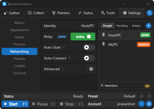The height and width of the screenshot is (109, 154).
Task: Switch to the Gather tab
Action: coord(12,13)
